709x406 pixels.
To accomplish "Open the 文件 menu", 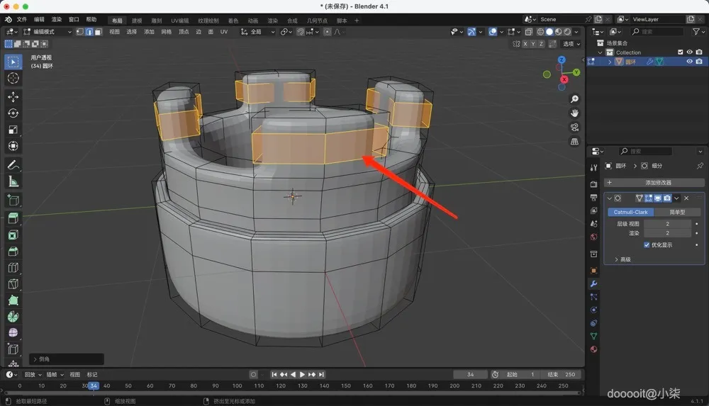I will pos(21,19).
